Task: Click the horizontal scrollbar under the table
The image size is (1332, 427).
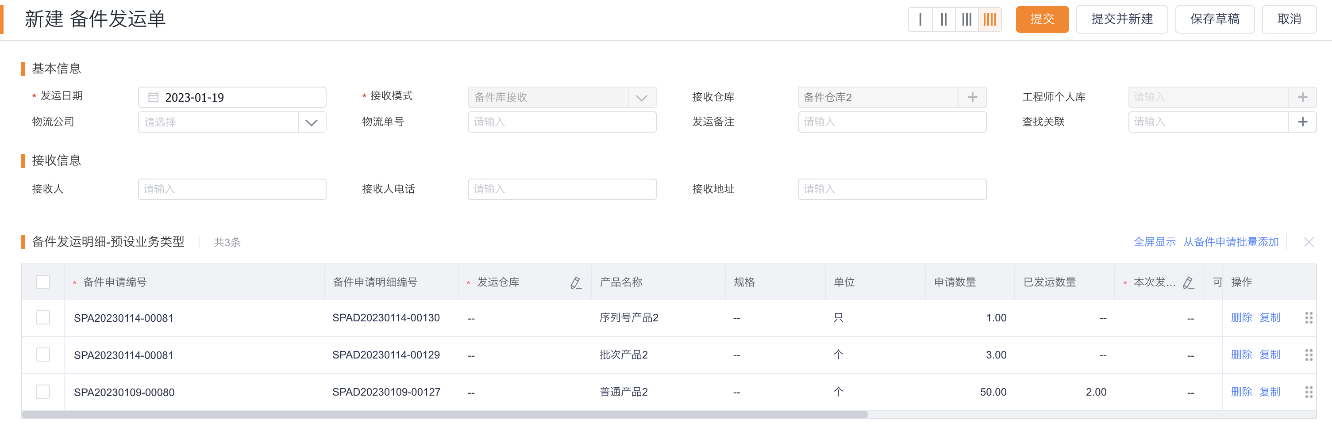Action: click(445, 415)
